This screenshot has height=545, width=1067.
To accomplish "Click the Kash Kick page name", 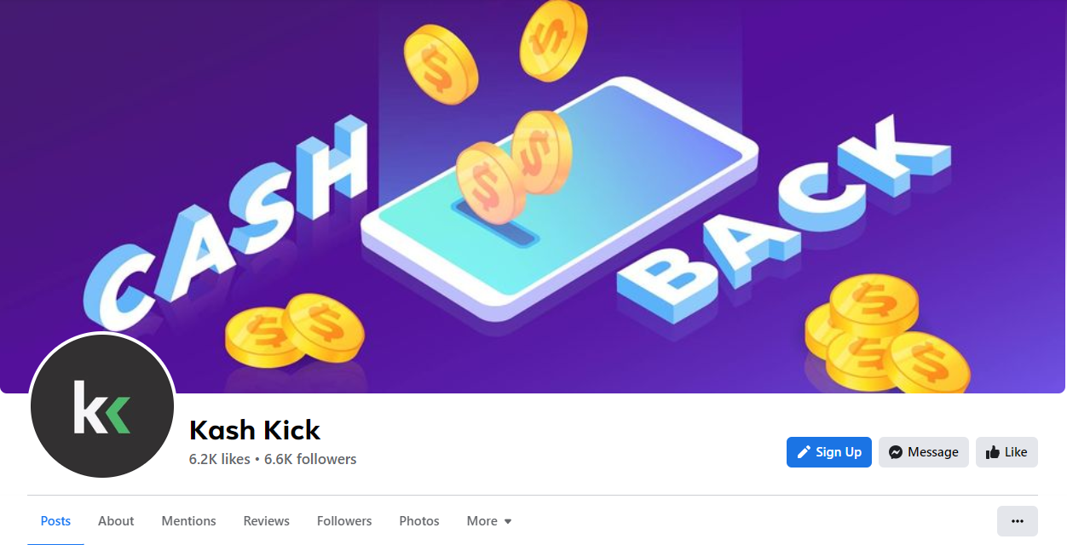I will [255, 430].
